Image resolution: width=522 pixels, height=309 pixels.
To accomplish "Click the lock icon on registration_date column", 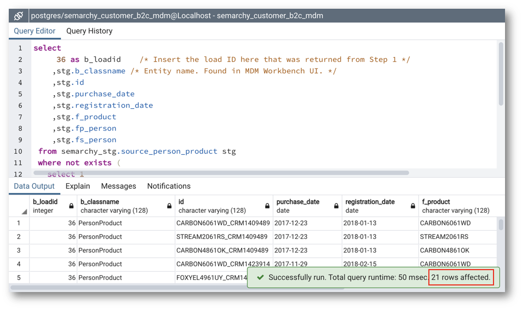I will (x=412, y=206).
